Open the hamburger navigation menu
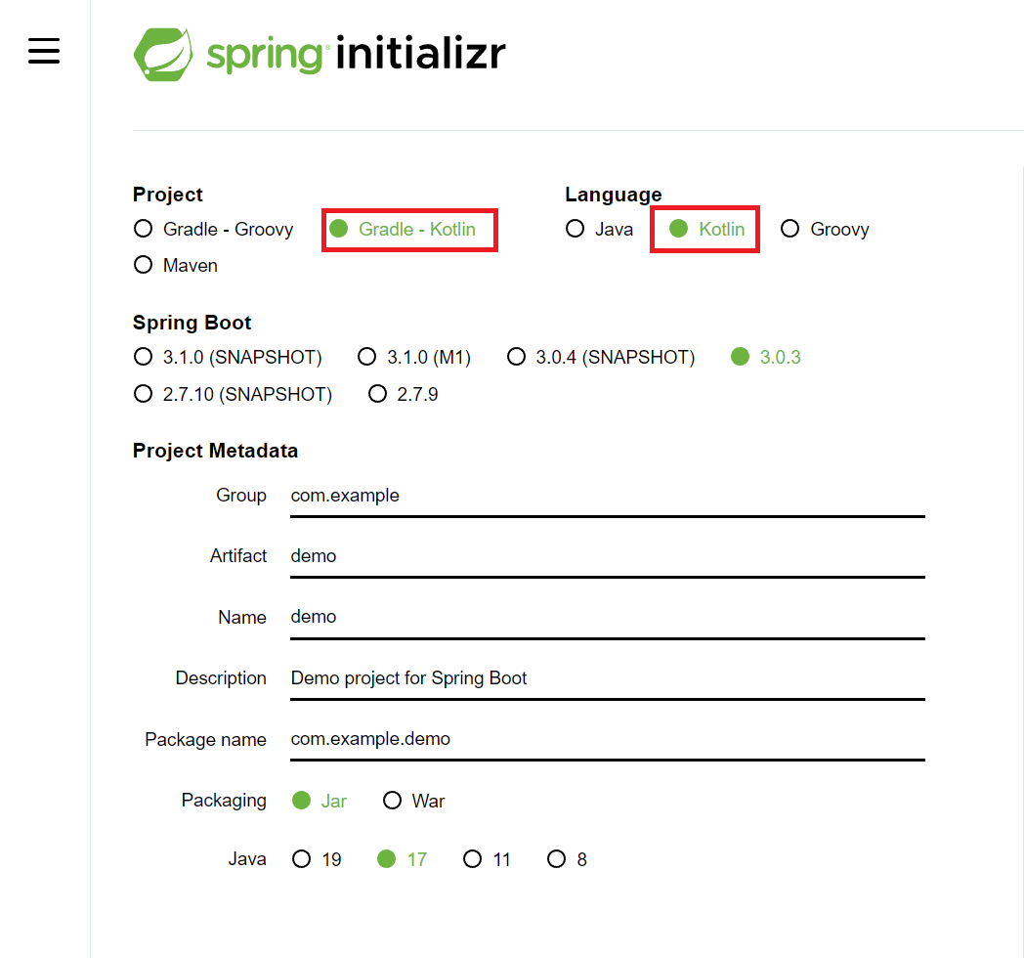Viewport: 1024px width, 958px height. coord(44,51)
